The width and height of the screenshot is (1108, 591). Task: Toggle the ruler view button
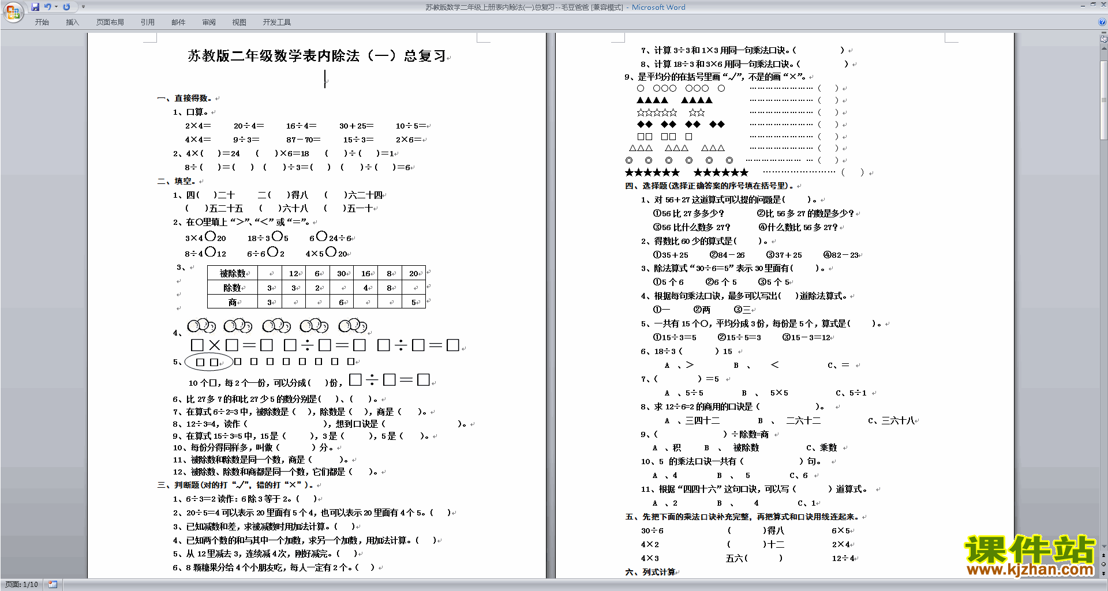point(1103,39)
